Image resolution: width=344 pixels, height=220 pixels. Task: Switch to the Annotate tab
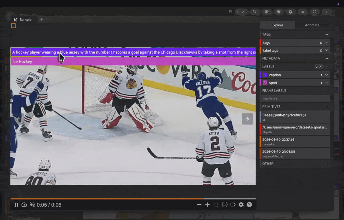click(312, 25)
